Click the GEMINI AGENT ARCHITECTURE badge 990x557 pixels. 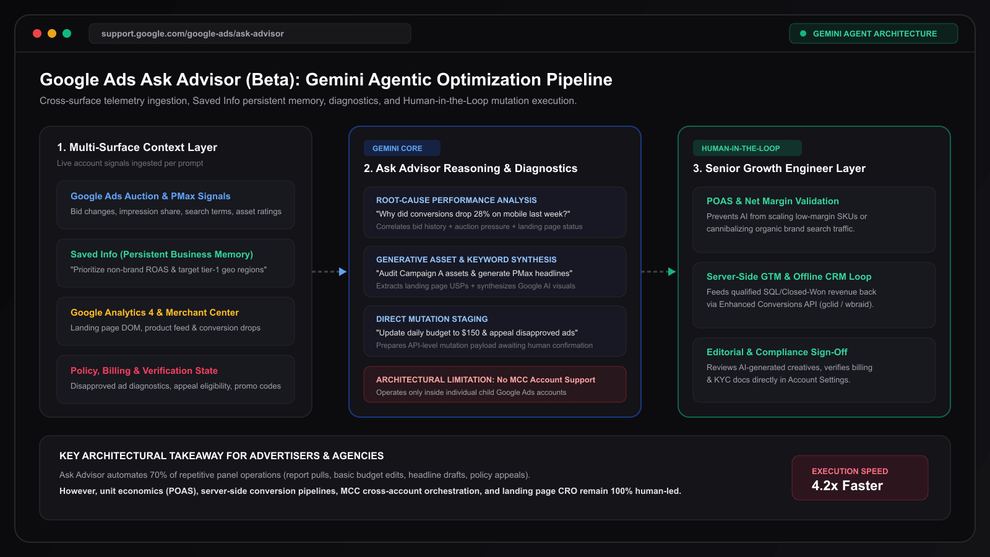click(x=874, y=33)
